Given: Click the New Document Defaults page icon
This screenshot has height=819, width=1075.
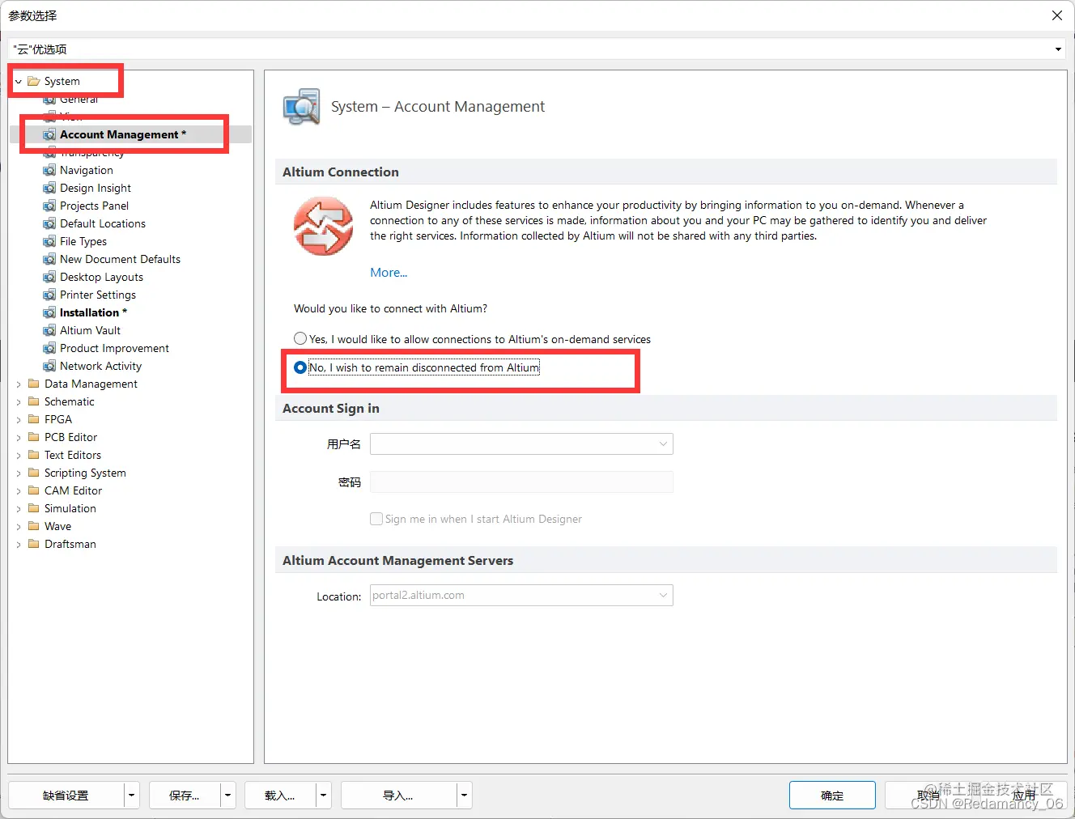Looking at the screenshot, I should (x=49, y=259).
